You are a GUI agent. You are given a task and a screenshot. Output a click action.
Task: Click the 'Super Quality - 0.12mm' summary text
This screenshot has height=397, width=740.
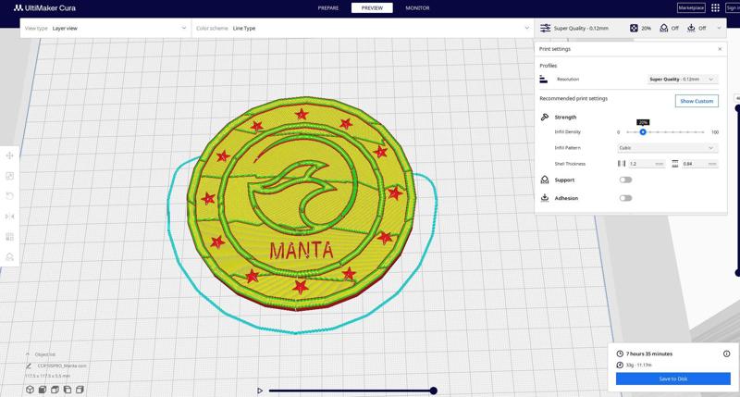point(581,29)
